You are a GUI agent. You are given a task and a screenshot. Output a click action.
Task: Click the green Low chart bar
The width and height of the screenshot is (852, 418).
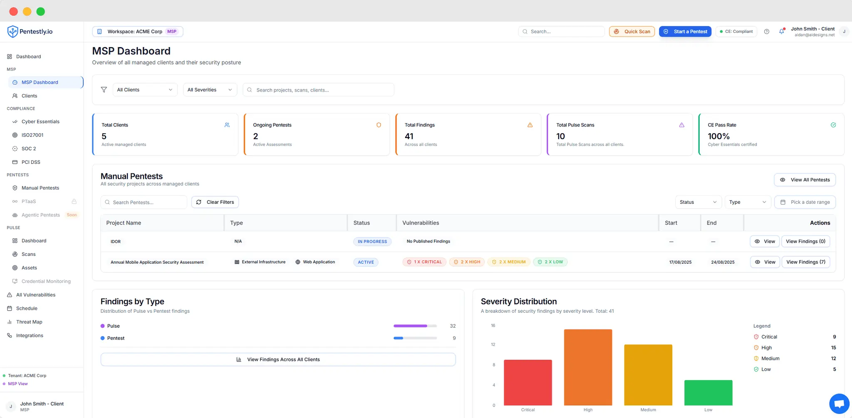coord(708,393)
